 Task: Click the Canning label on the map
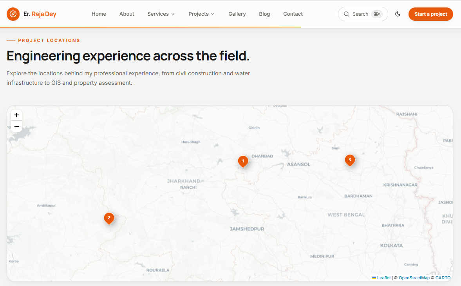411,264
